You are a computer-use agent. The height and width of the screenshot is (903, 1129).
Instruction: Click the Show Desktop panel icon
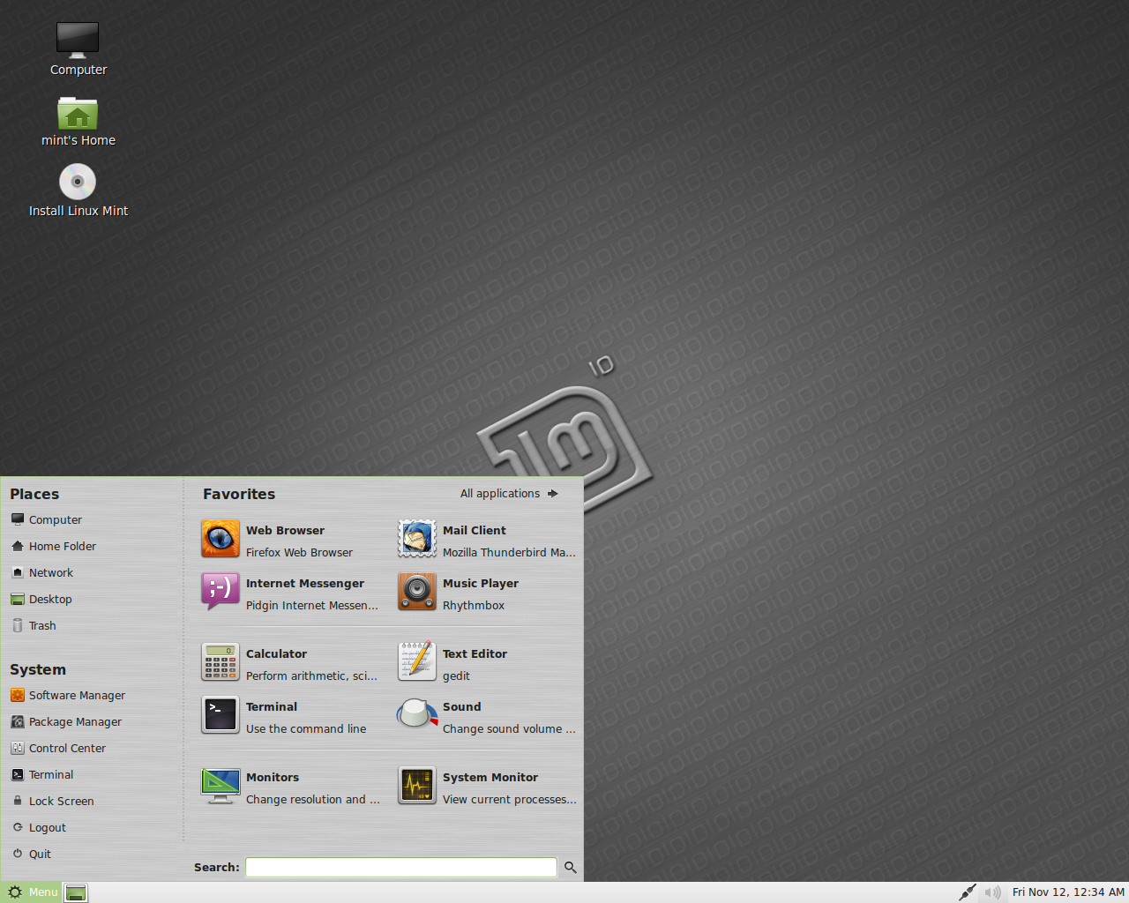tap(76, 892)
